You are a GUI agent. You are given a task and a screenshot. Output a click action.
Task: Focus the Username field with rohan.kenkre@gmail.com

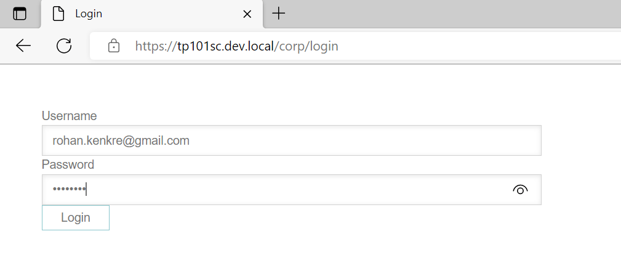[x=291, y=140]
